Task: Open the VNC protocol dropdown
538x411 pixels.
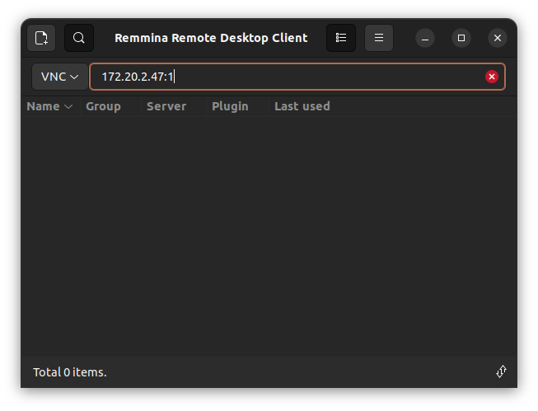Action: pyautogui.click(x=59, y=77)
